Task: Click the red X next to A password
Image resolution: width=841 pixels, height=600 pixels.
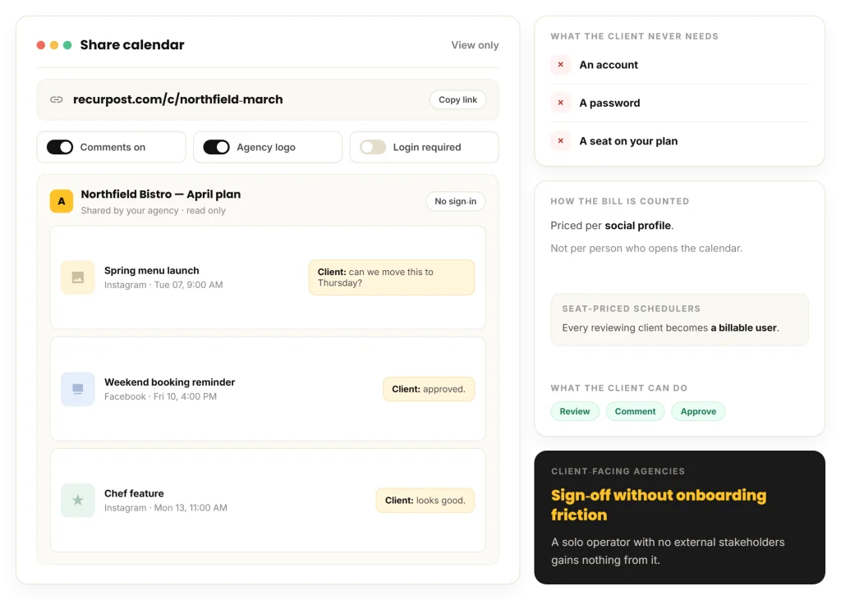Action: [x=560, y=103]
